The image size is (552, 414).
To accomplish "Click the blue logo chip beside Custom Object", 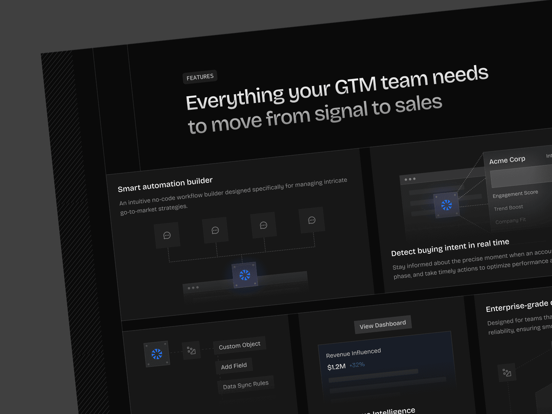I will point(157,354).
